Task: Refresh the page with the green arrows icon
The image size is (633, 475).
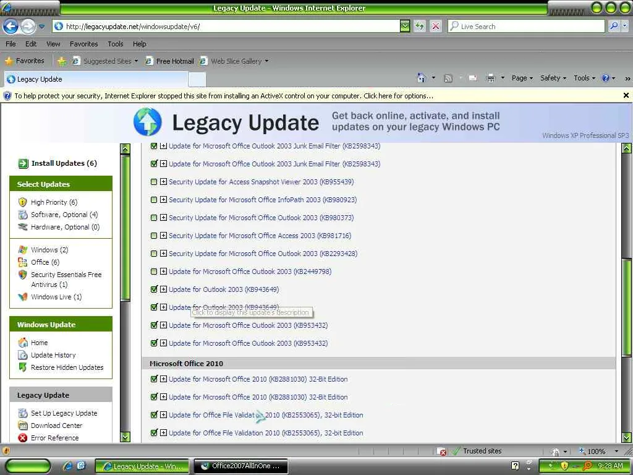Action: 420,26
